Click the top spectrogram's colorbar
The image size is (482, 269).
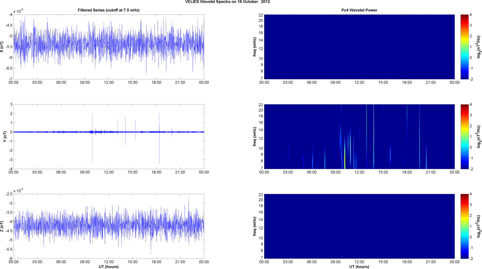(464, 46)
